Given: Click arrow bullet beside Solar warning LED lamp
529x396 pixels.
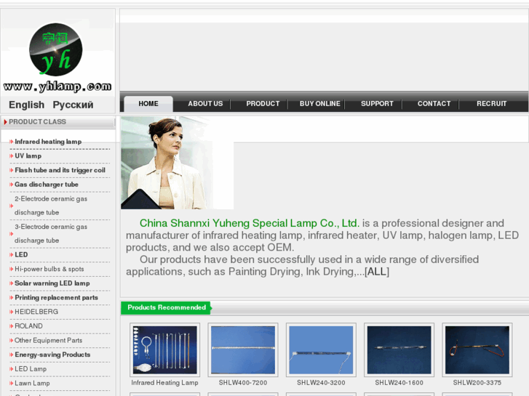Looking at the screenshot, I should 12,283.
